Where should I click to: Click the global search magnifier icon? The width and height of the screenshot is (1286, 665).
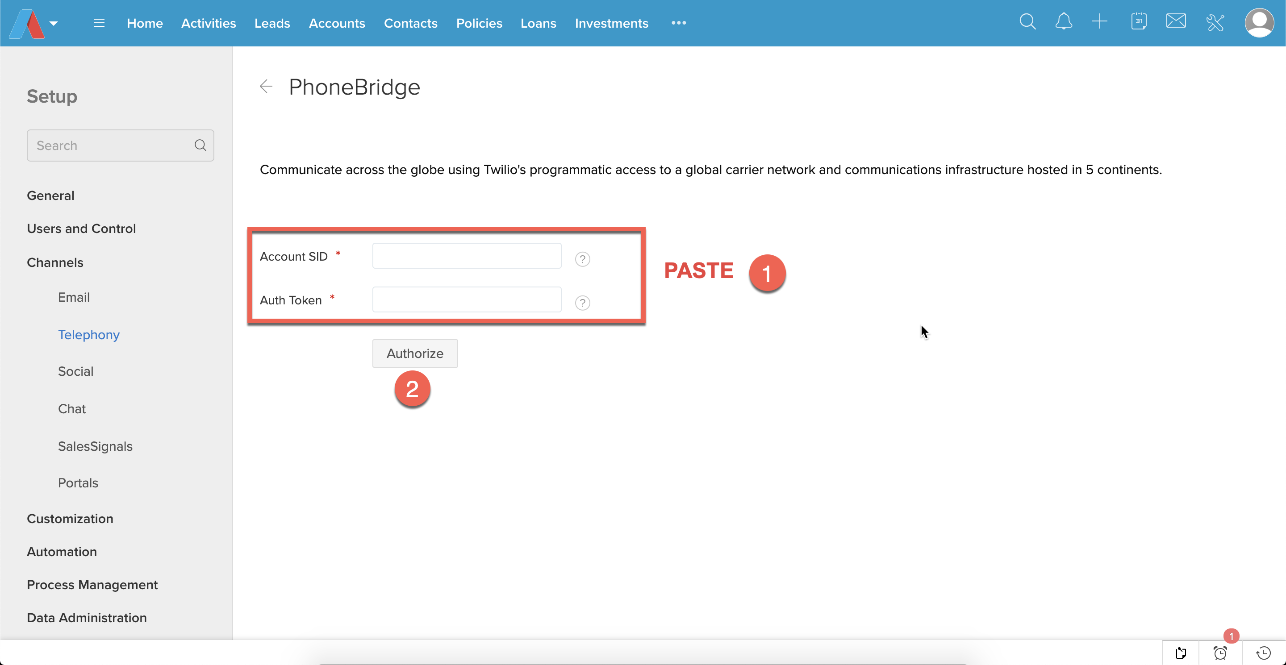[1027, 22]
